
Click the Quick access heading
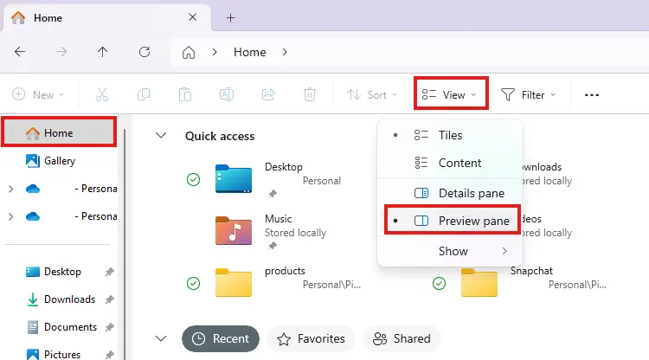pos(220,136)
